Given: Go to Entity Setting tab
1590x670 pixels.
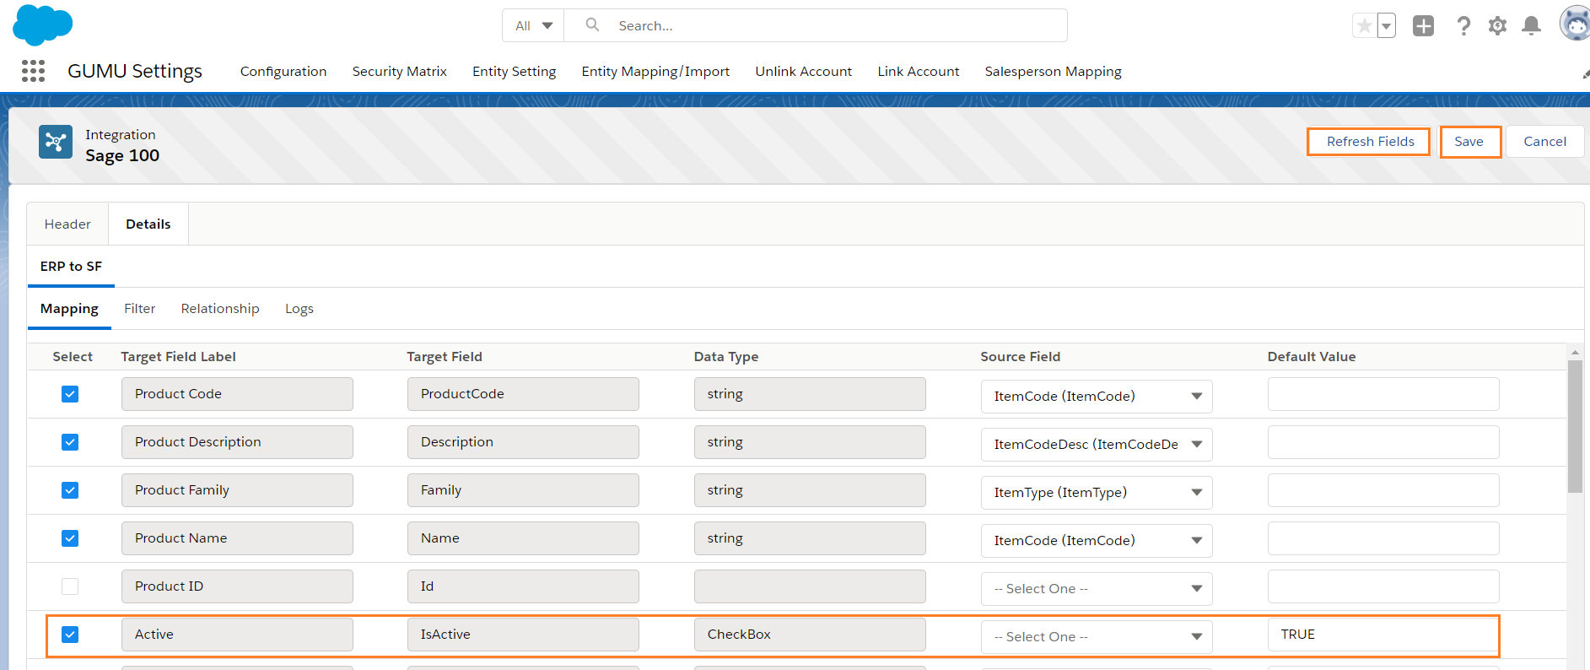Looking at the screenshot, I should point(515,72).
